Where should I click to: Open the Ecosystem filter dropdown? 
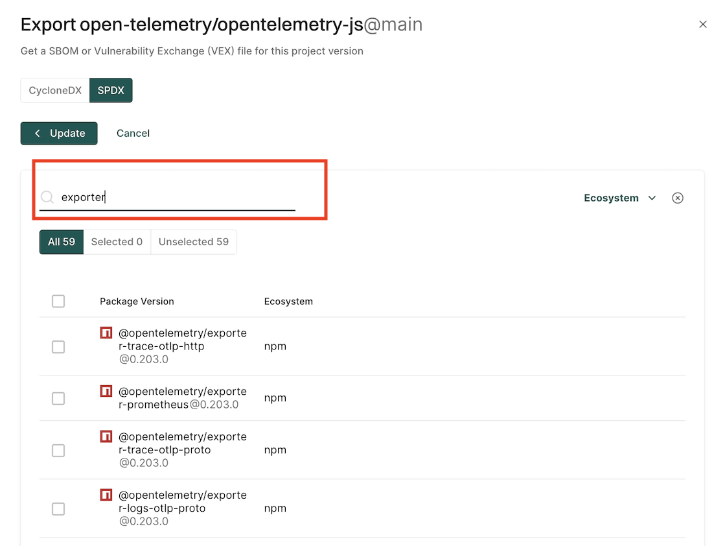611,198
